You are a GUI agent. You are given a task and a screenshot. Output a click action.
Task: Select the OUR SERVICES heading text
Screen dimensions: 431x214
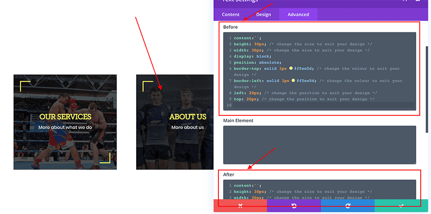pos(65,117)
